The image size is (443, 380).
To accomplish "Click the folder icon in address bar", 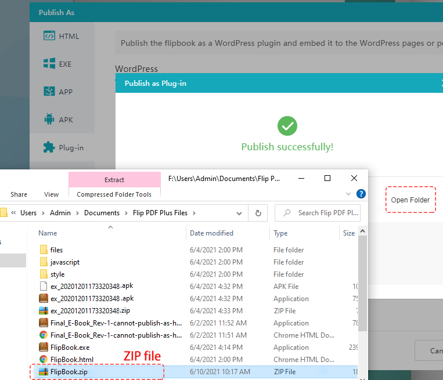I will pos(3,212).
